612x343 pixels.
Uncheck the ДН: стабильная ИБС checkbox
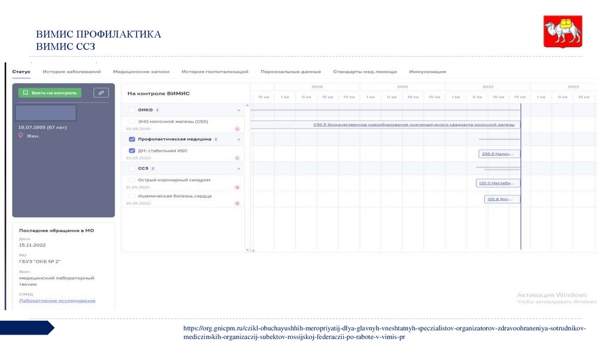pyautogui.click(x=132, y=151)
